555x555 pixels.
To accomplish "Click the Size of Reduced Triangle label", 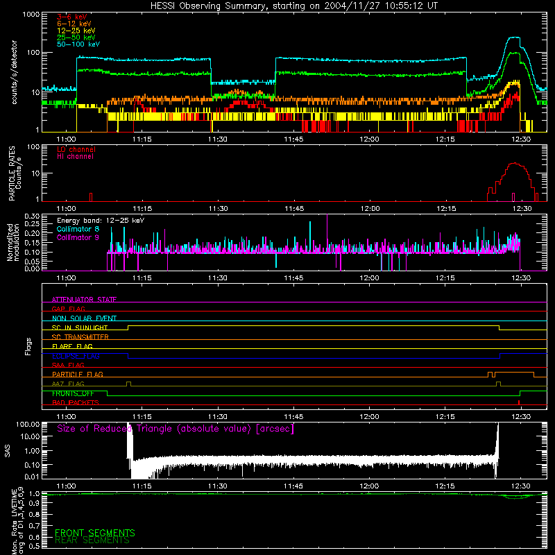I will coord(176,429).
